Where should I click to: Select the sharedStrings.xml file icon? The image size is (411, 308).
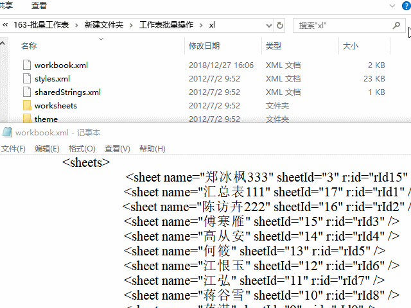(x=27, y=92)
